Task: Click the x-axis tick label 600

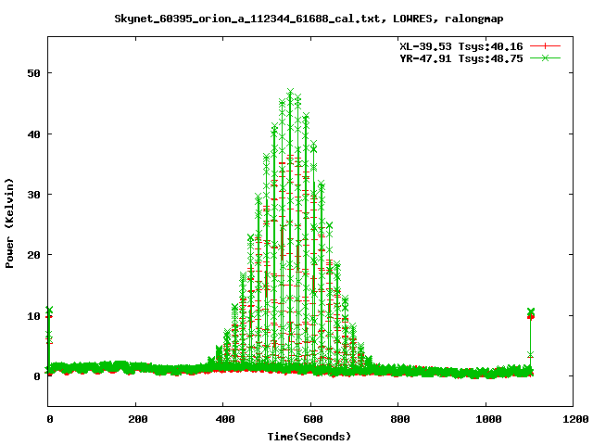Action: pyautogui.click(x=312, y=419)
